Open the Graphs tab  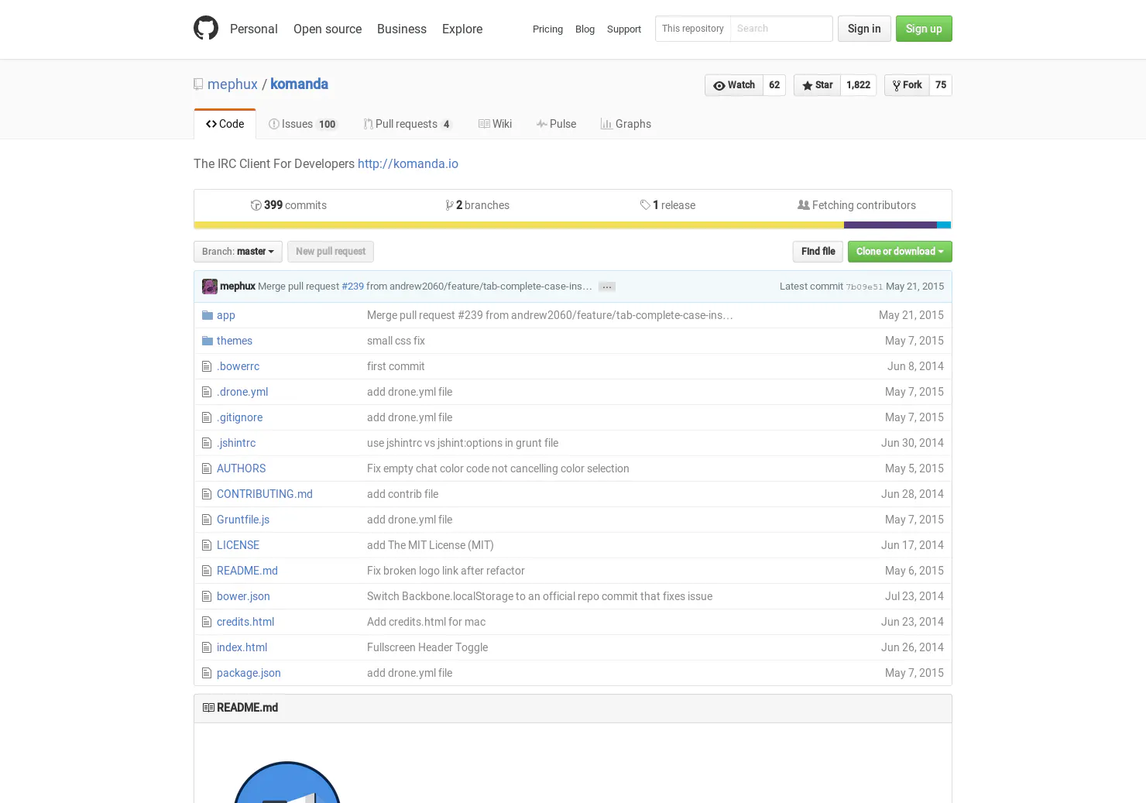coord(626,124)
